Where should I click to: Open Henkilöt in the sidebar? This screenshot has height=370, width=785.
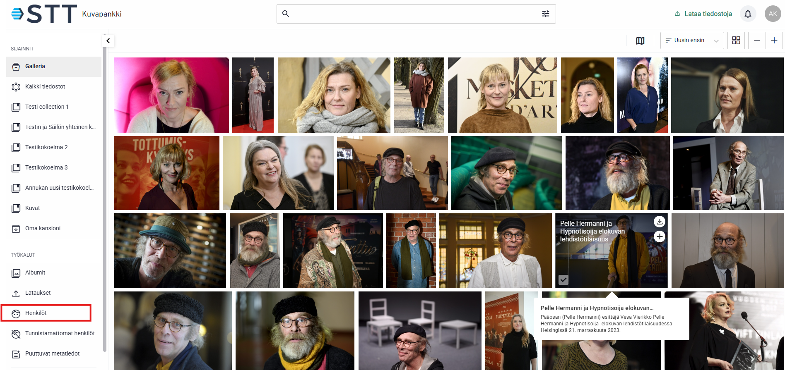pyautogui.click(x=36, y=313)
